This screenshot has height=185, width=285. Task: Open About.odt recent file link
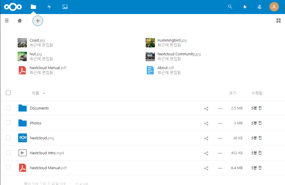(x=166, y=68)
